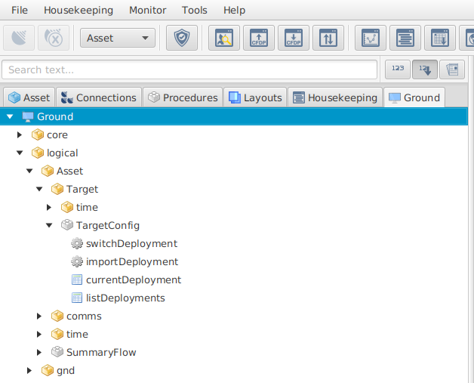474x383 pixels.
Task: Open the Asset dropdown in toolbar
Action: 117,38
